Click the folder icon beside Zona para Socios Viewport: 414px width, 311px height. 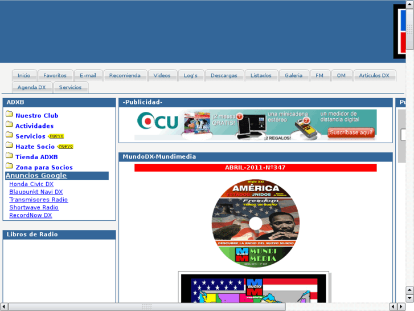10,165
